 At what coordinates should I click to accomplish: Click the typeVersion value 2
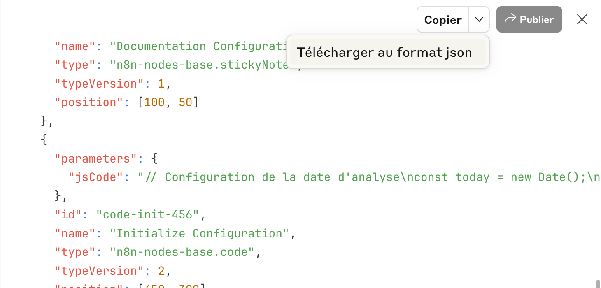[x=161, y=271]
